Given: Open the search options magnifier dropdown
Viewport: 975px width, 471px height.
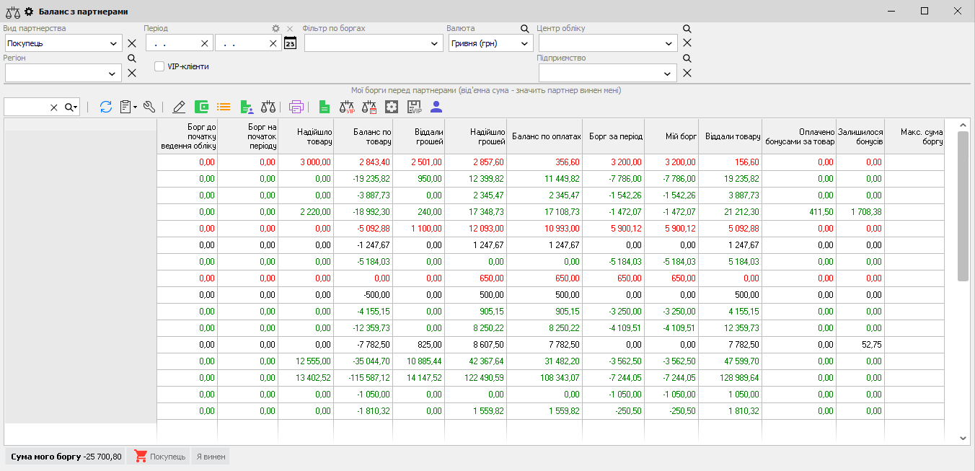Looking at the screenshot, I should coord(71,107).
